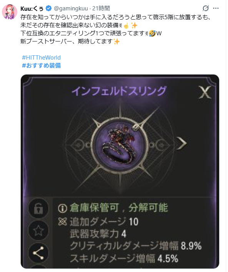Toggle the item lock padlock icon
The width and height of the screenshot is (228, 272).
tap(38, 208)
